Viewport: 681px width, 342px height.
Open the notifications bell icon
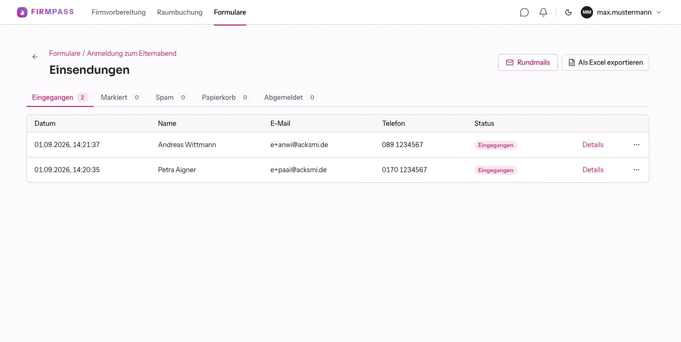click(543, 12)
